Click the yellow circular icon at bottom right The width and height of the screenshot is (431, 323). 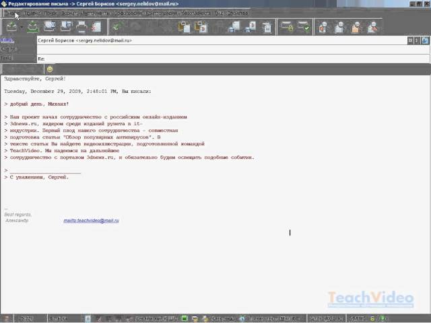[x=372, y=318]
